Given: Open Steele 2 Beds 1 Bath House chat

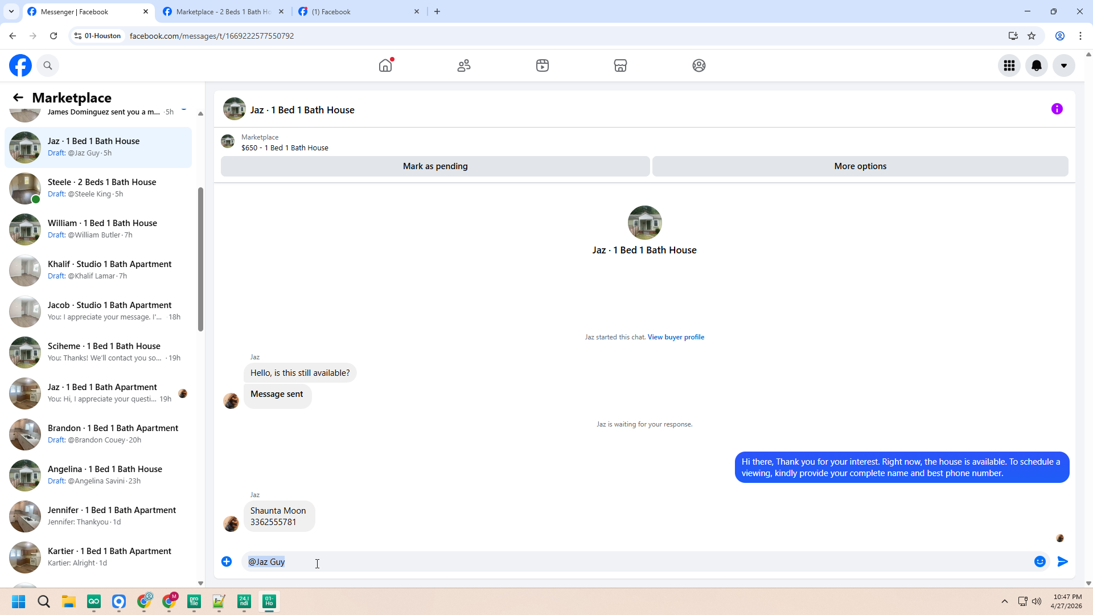Looking at the screenshot, I should [x=101, y=188].
